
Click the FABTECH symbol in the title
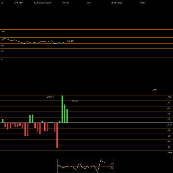click(x=117, y=3)
